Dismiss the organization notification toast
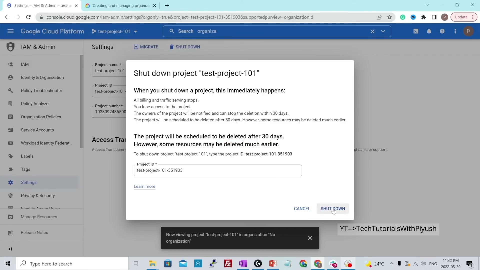The height and width of the screenshot is (270, 480). (x=310, y=238)
